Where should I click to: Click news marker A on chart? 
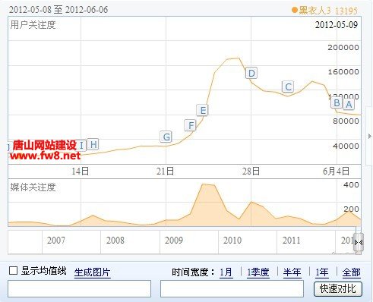point(349,104)
